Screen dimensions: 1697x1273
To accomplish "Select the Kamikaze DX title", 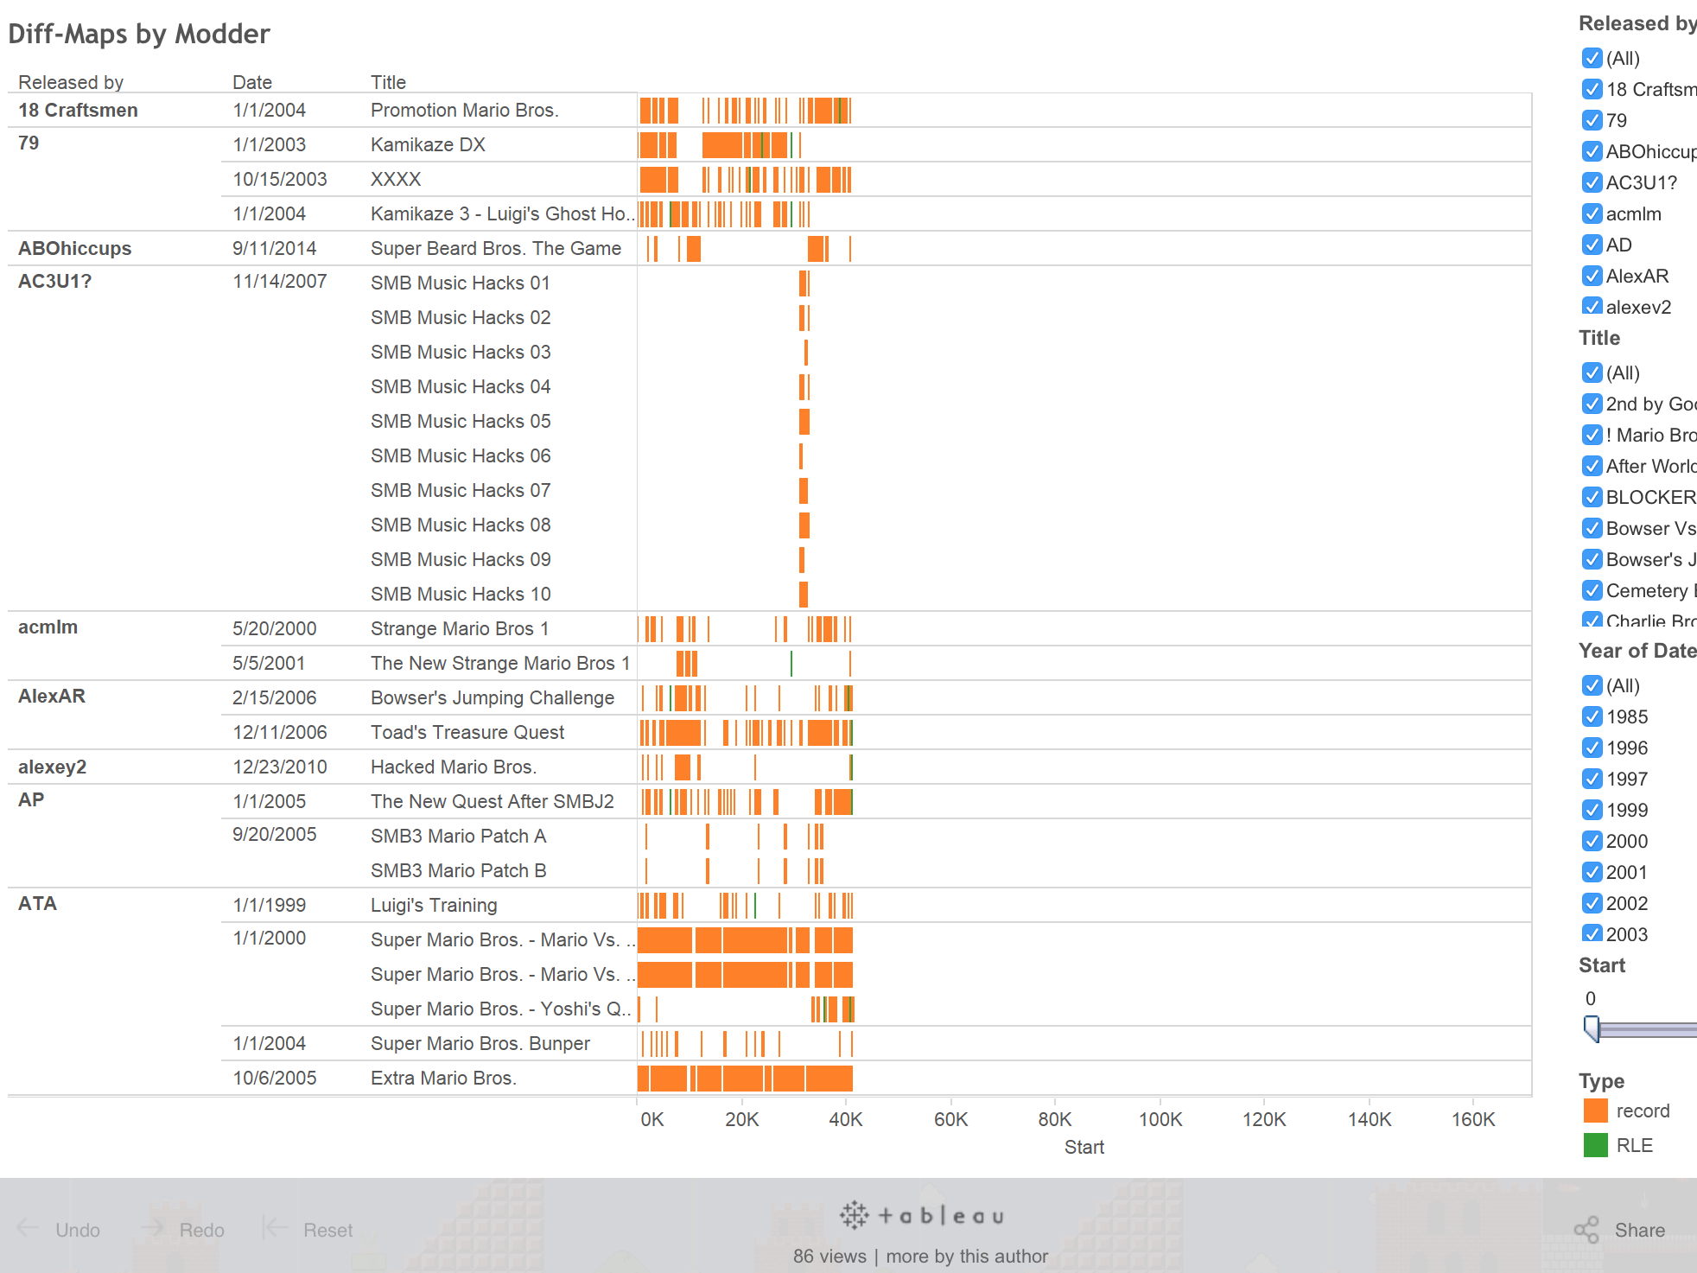I will [x=428, y=144].
